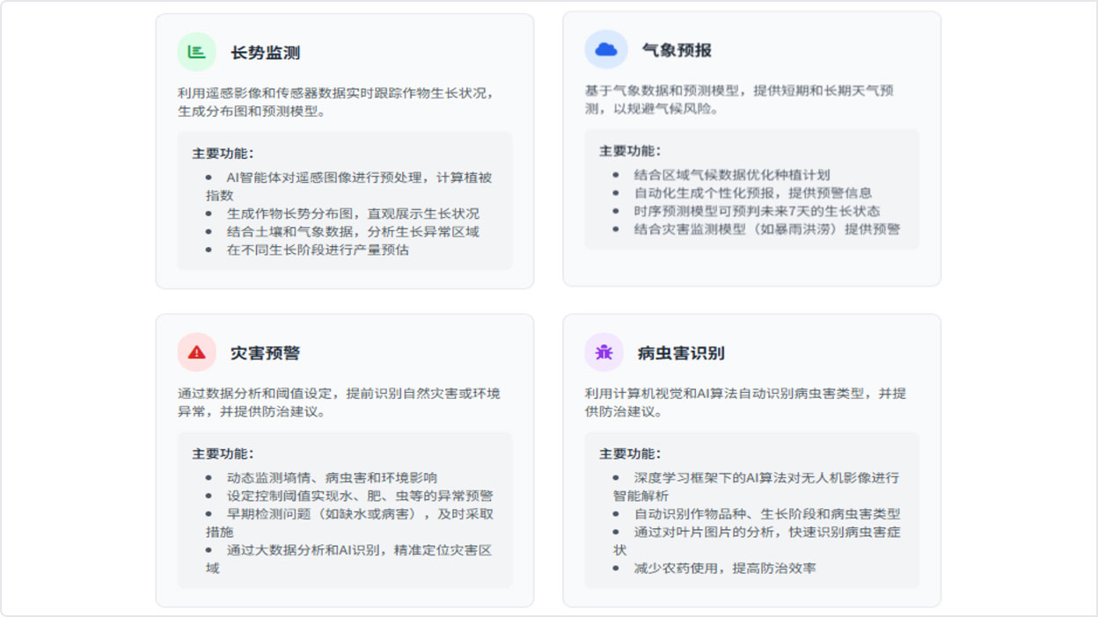Click the blue cloud 气象预报 icon

pyautogui.click(x=605, y=50)
